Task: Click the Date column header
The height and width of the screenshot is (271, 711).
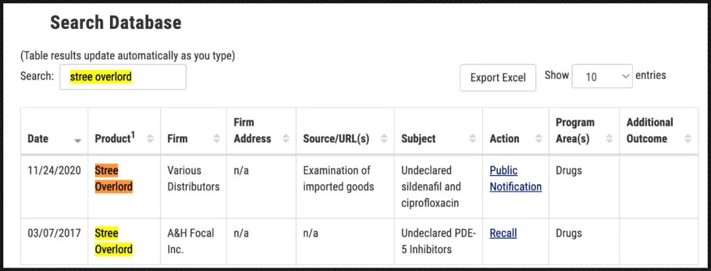Action: tap(55, 132)
